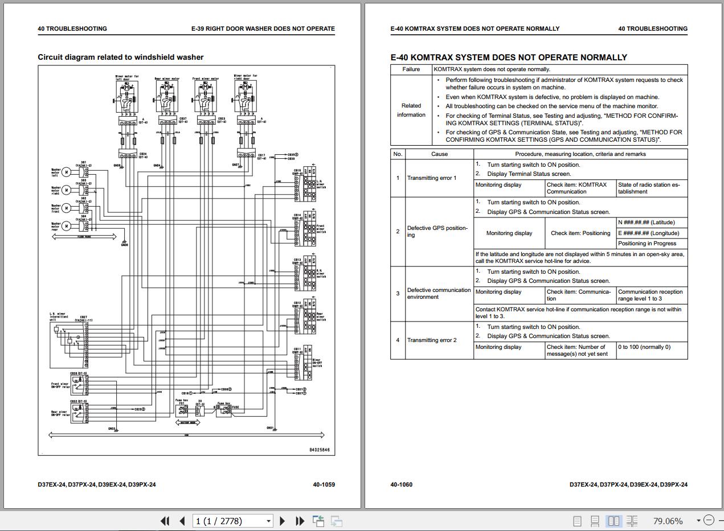Image resolution: width=724 pixels, height=531 pixels.
Task: Click the 'Defective GPS positioning' cause cell
Action: pyautogui.click(x=439, y=232)
